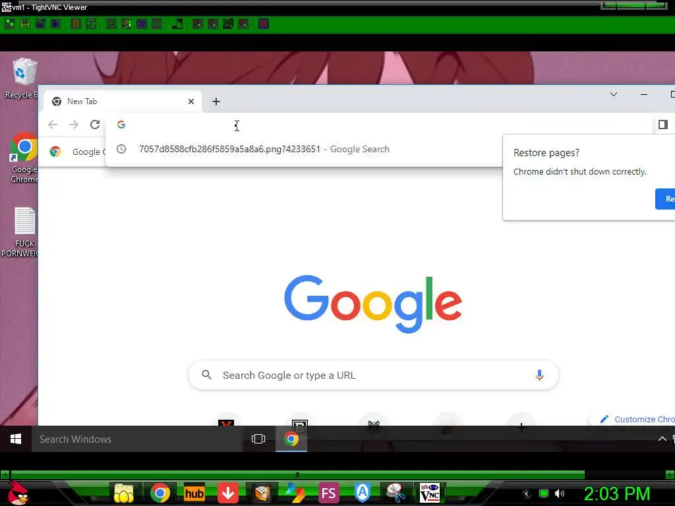
Task: Click TightVNC New Connection toolbar icon
Action: 9,24
